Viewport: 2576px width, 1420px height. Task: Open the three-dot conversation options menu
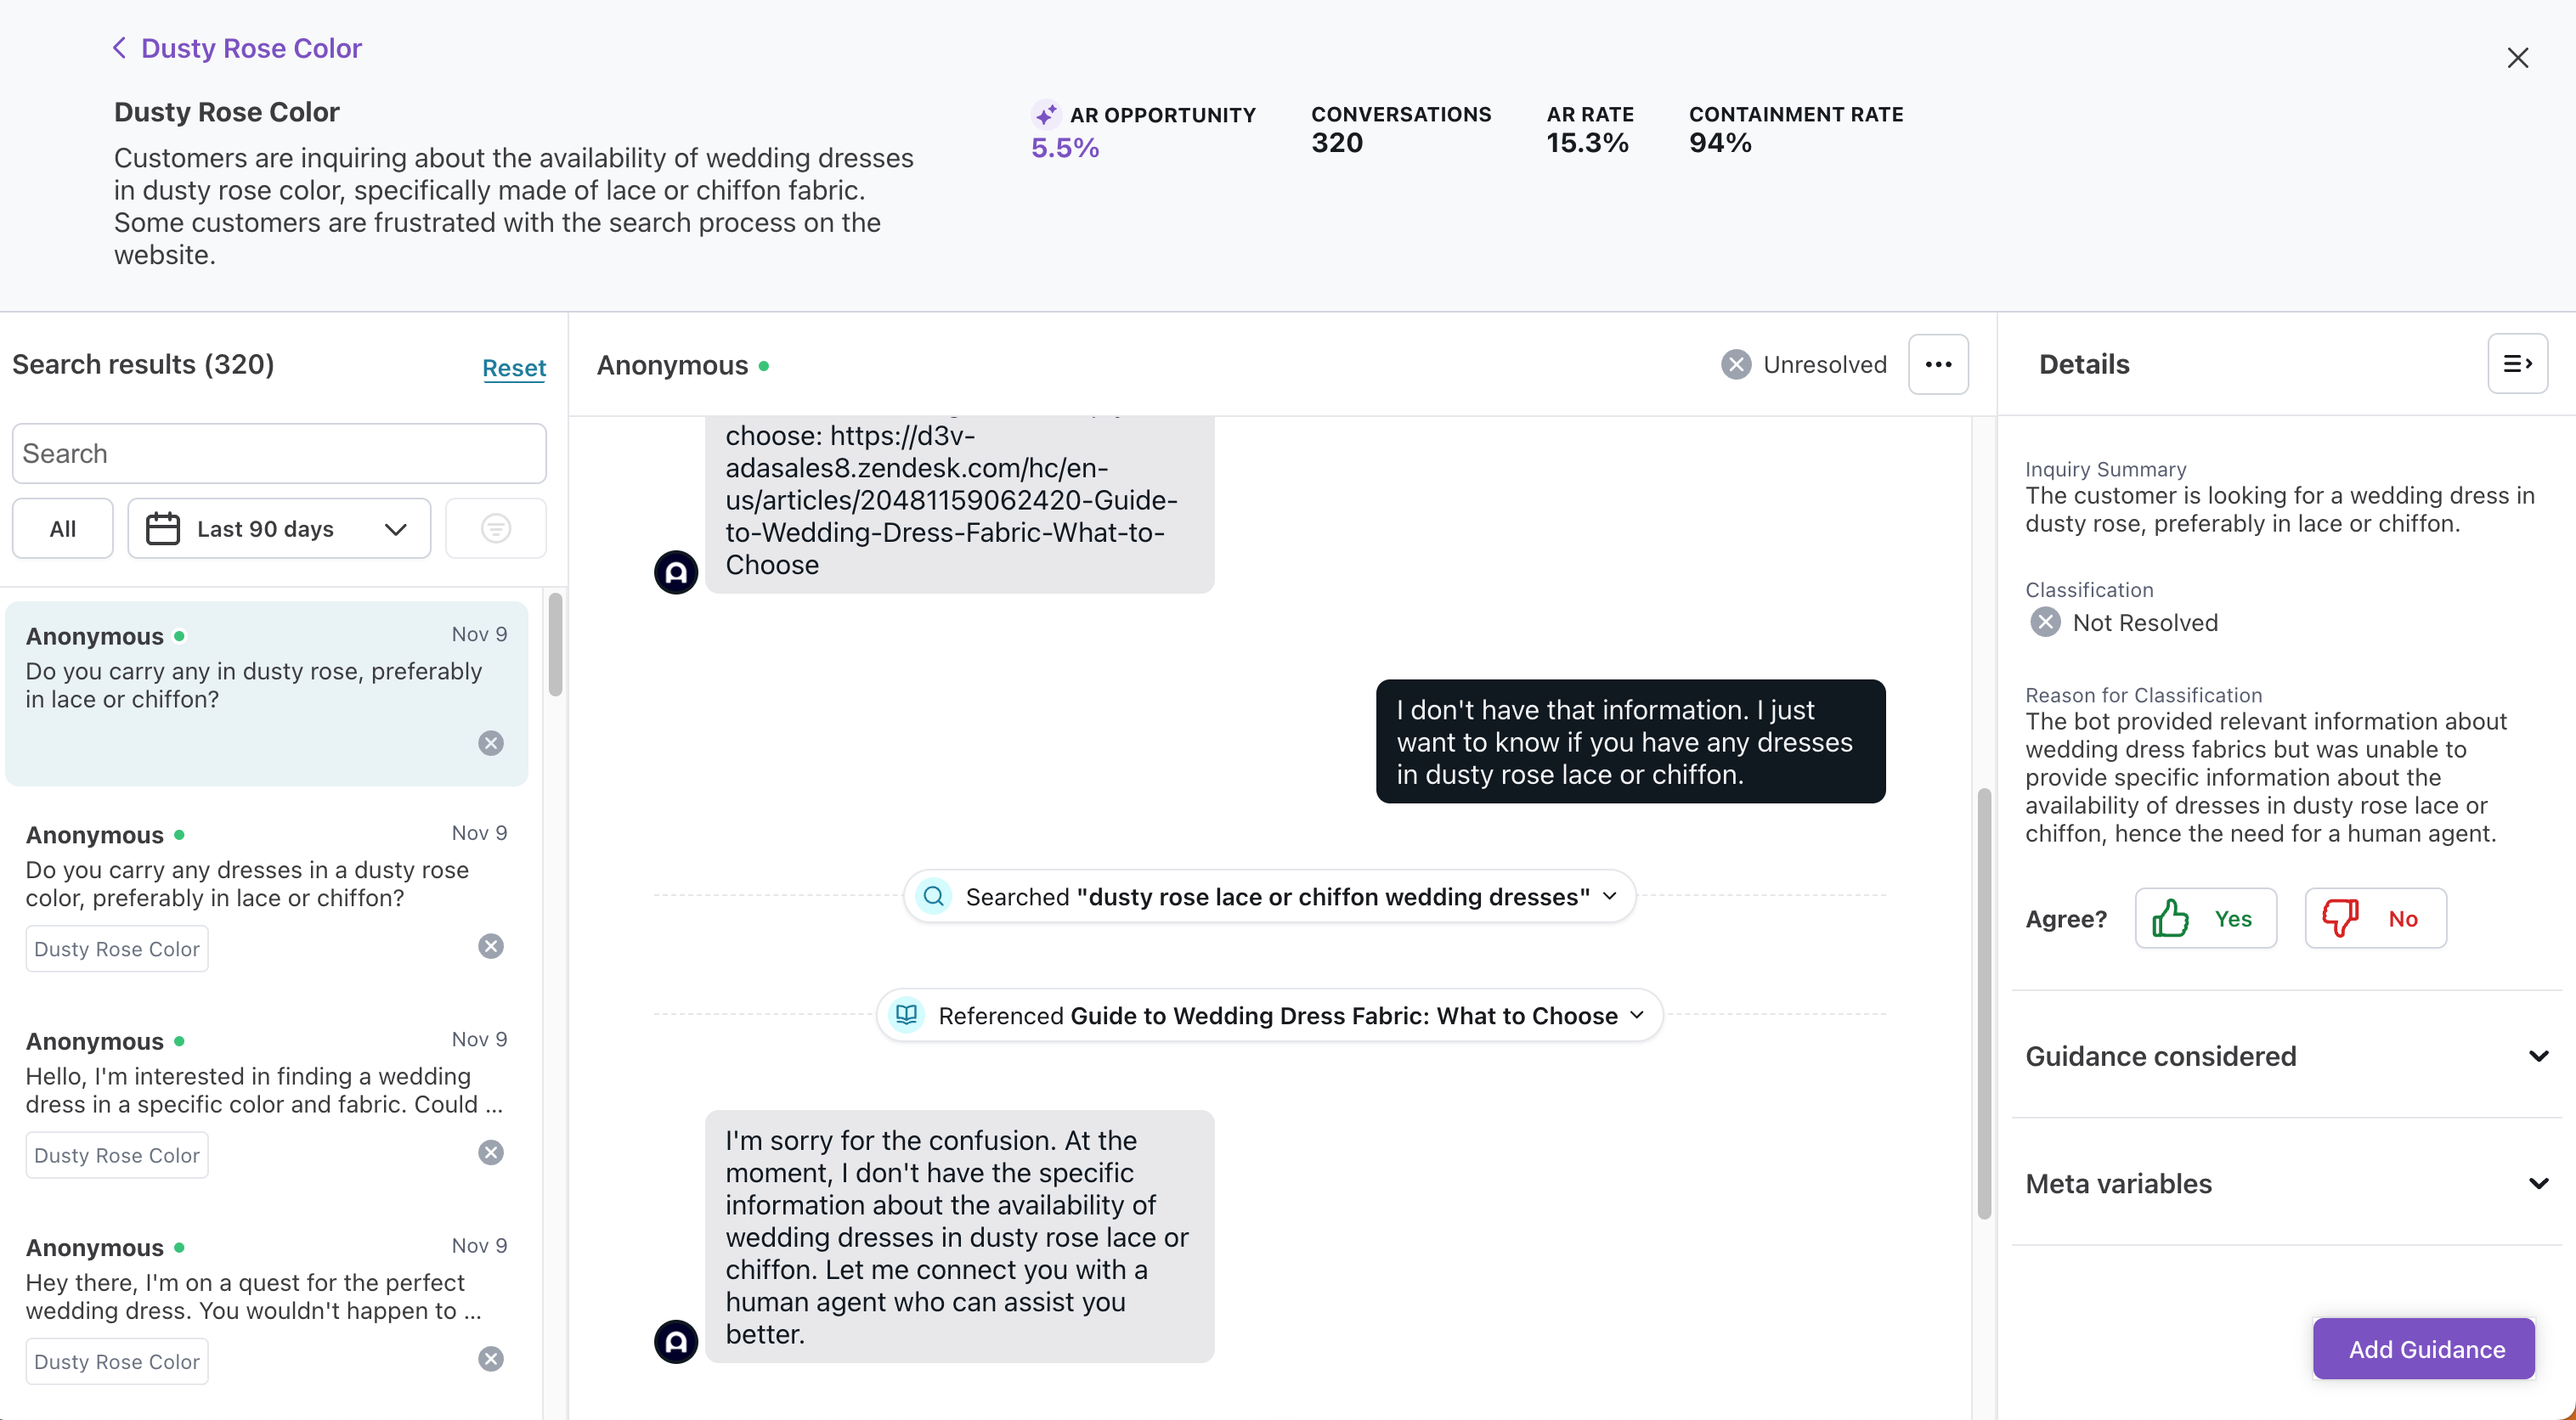pos(1938,364)
